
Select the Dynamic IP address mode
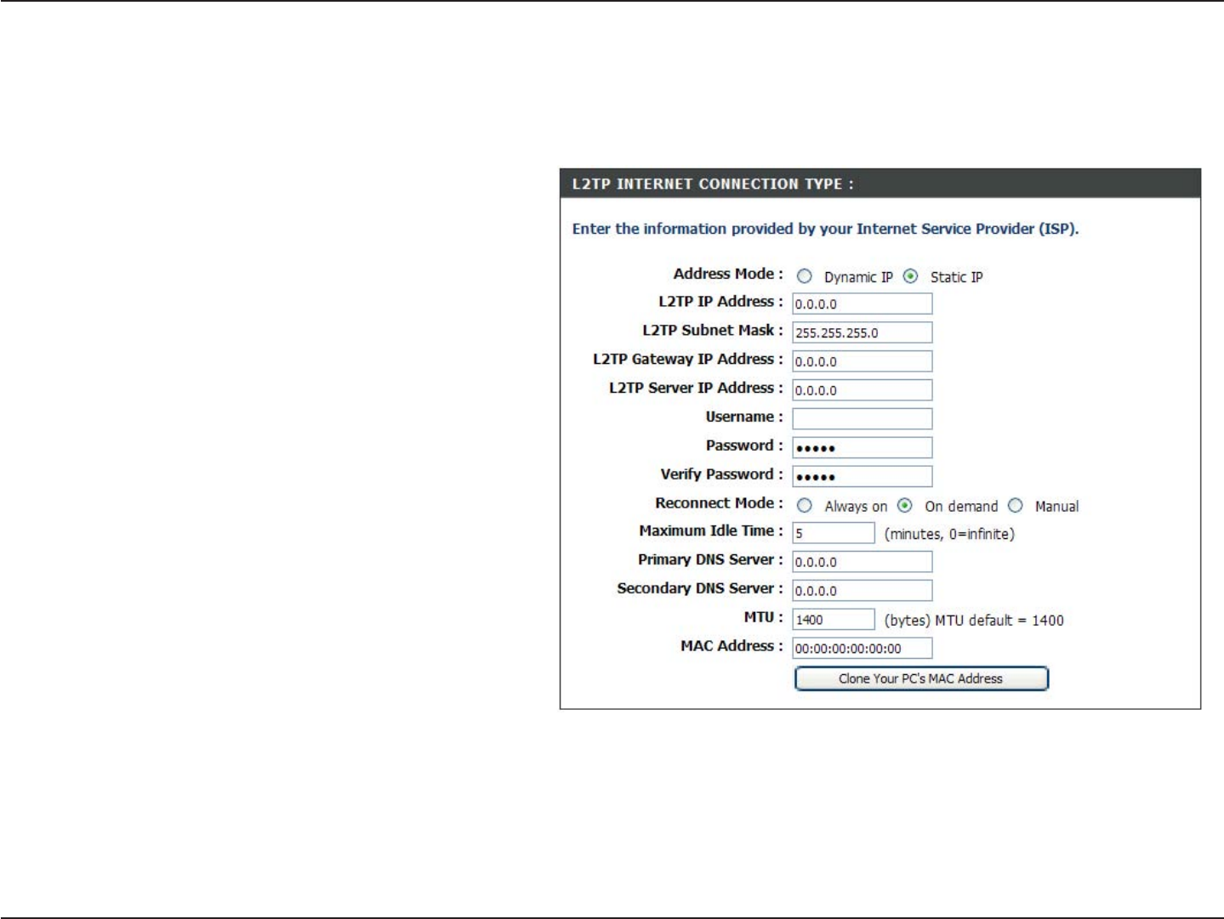pos(804,276)
